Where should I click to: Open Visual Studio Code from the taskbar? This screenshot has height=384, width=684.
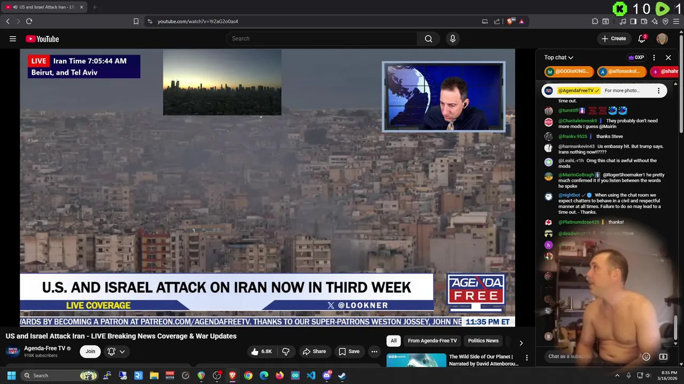[311, 375]
